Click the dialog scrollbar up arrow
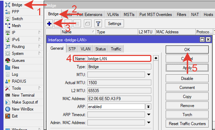The image size is (215, 130). (x=156, y=58)
